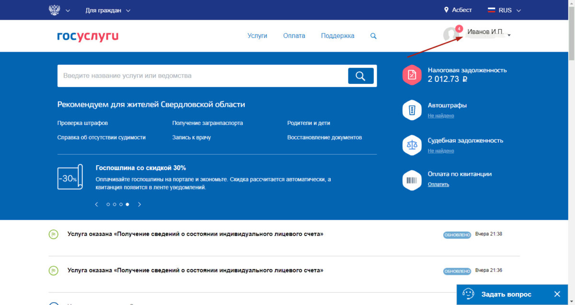
Task: Go to the Госуслуги home logo
Action: tap(88, 36)
